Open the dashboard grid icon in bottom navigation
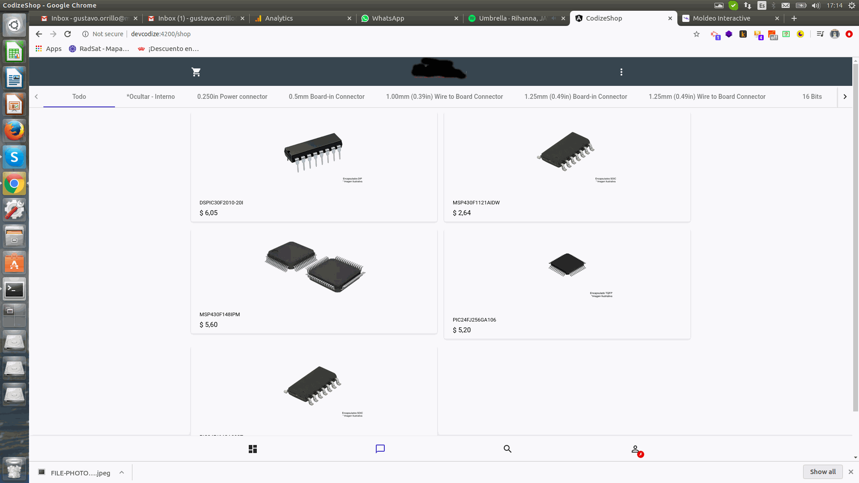Screen dimensions: 859x483 pos(253,449)
